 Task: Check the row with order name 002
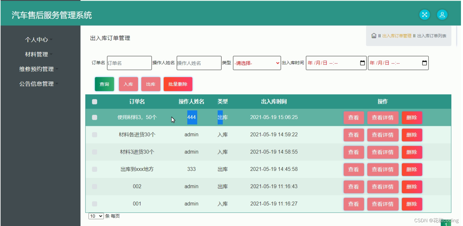pyautogui.click(x=95, y=186)
